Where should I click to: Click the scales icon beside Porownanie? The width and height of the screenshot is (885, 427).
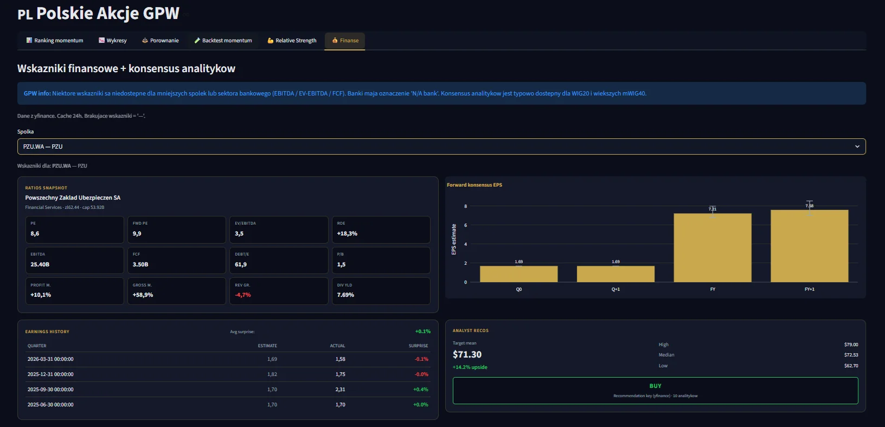(145, 40)
